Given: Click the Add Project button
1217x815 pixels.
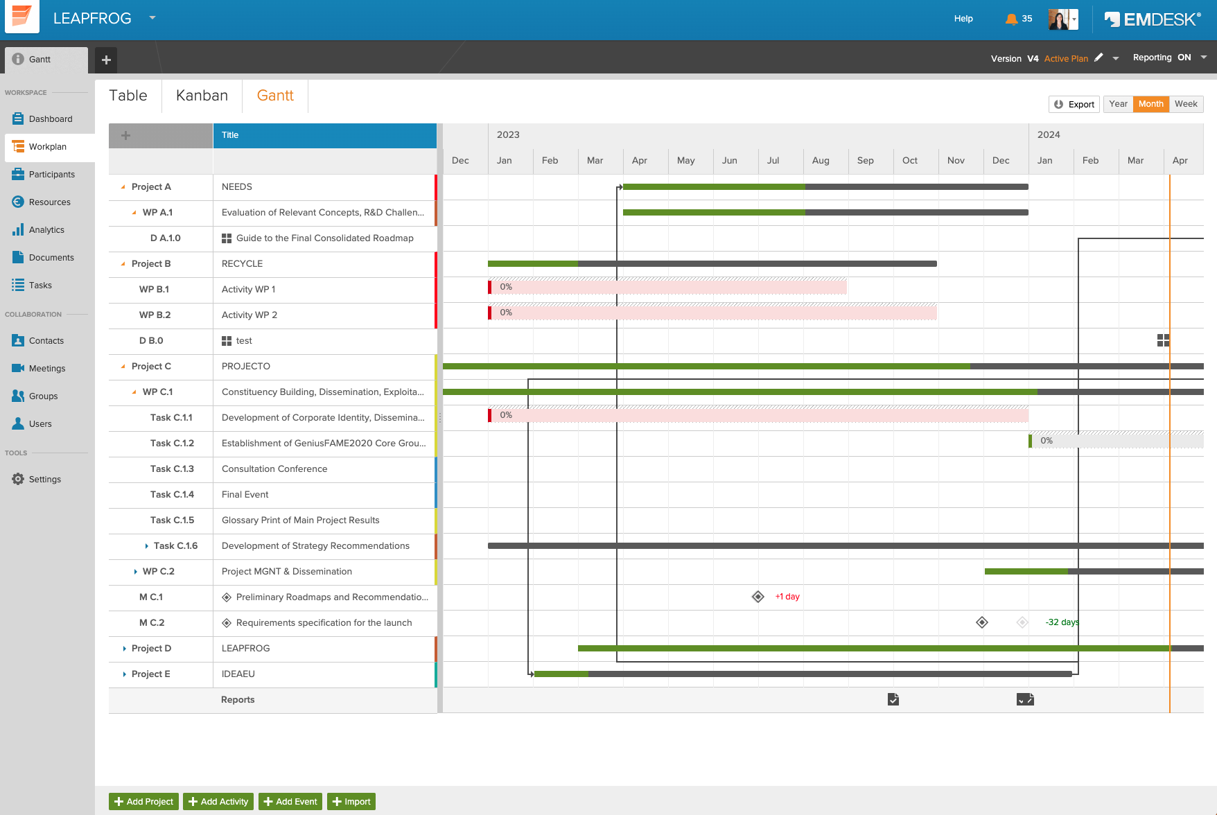Looking at the screenshot, I should click(x=143, y=801).
